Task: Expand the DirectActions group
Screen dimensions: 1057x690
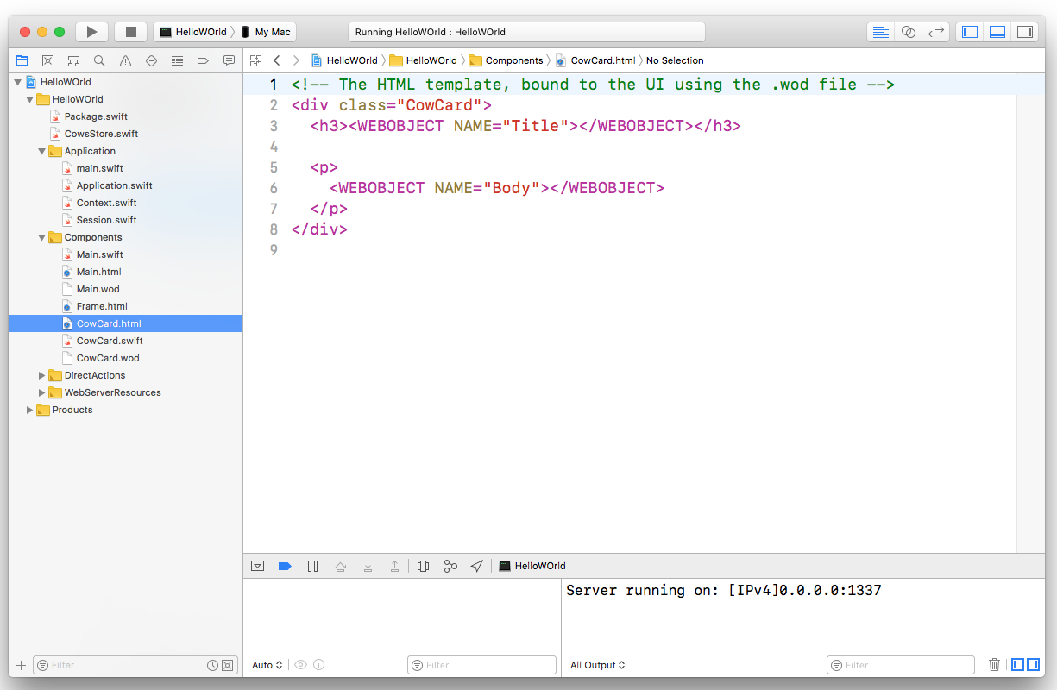Action: [x=41, y=375]
